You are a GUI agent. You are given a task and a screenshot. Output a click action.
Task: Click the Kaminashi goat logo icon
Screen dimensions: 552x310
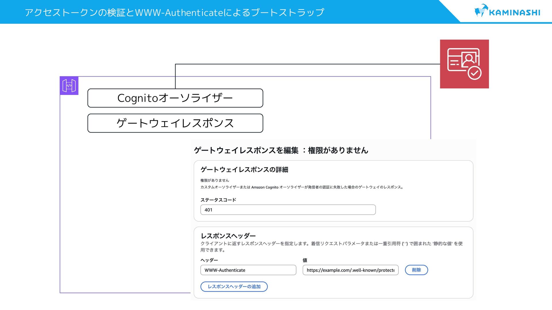tap(481, 11)
